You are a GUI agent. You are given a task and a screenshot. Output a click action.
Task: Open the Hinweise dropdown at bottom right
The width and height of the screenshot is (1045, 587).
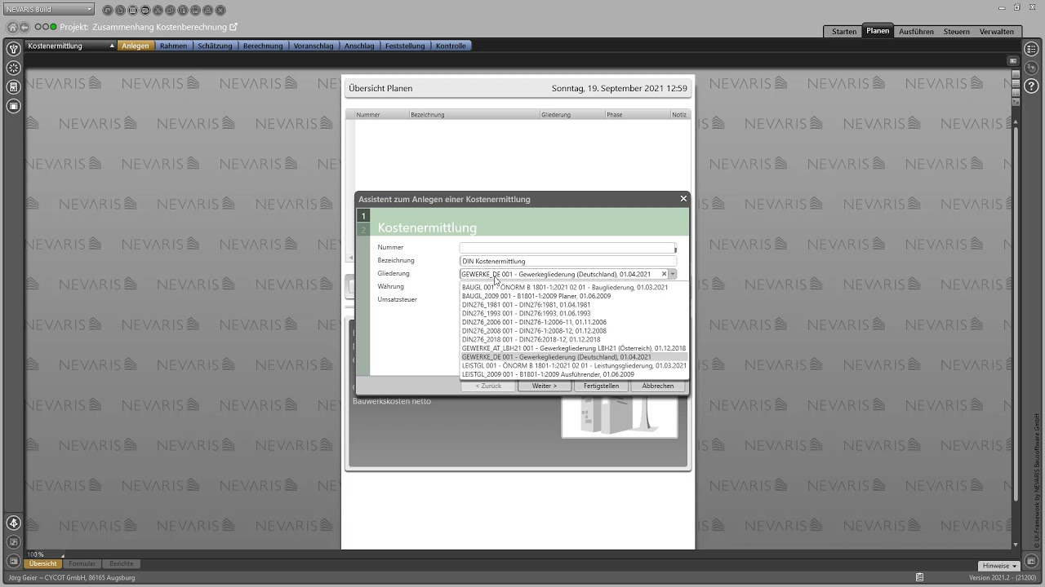999,566
